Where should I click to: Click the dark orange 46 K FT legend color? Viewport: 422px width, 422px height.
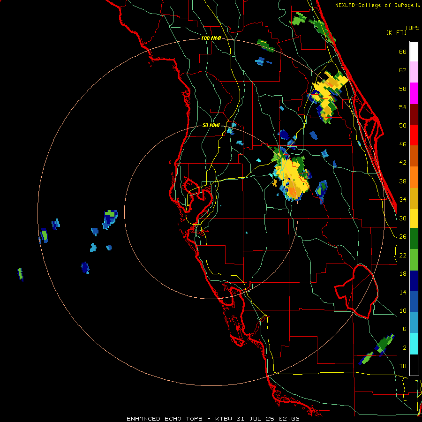414,156
